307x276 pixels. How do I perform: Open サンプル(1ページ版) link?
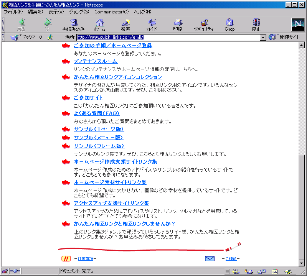[x=99, y=129]
